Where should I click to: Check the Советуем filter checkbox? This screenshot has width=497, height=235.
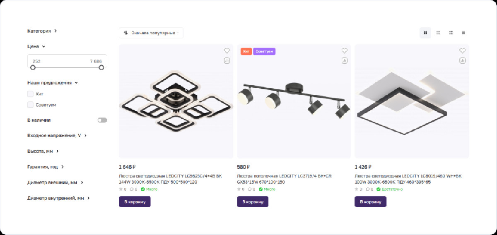coord(30,105)
